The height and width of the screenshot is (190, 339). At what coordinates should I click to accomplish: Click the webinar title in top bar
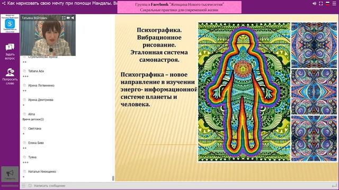(x=63, y=4)
